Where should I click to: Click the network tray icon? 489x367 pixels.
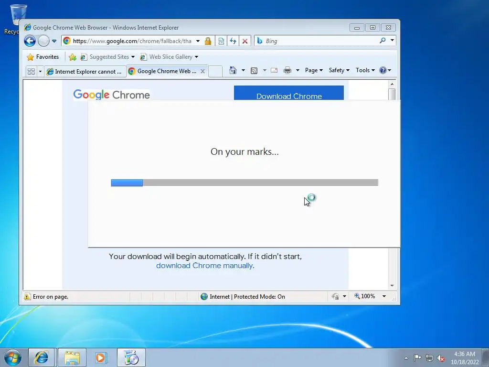pyautogui.click(x=429, y=358)
